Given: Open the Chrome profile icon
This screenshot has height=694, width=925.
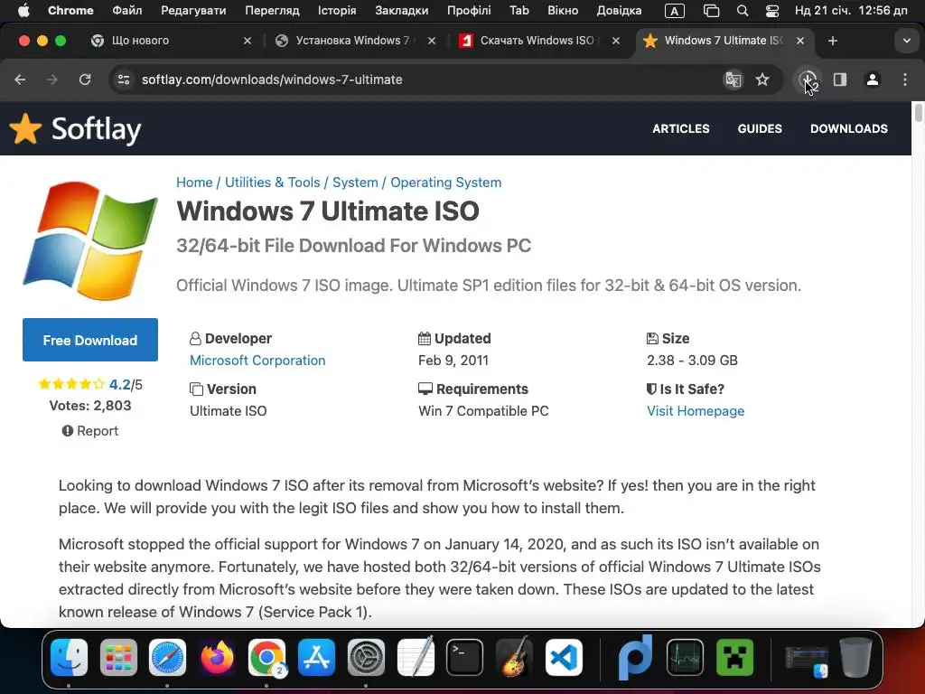Looking at the screenshot, I should coord(873,80).
